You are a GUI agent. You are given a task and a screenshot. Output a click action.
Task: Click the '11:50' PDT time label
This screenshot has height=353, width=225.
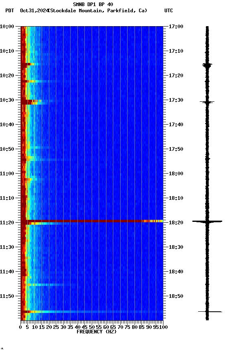(x=7, y=297)
